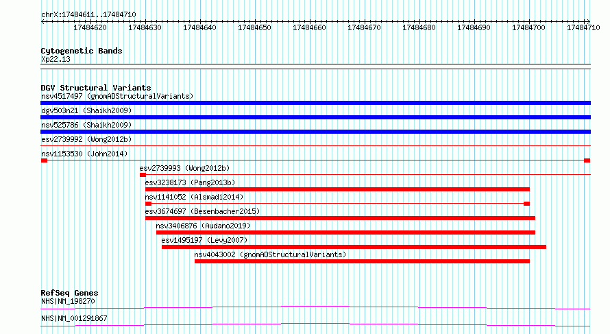
Task: Open esv2739992 (Wong2012b) variant label
Action: pos(86,139)
